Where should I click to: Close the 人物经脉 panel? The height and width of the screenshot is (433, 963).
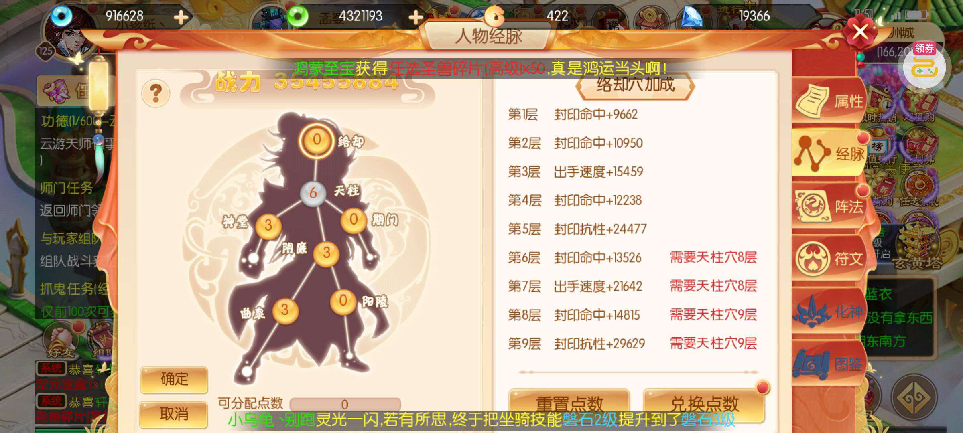[x=860, y=30]
